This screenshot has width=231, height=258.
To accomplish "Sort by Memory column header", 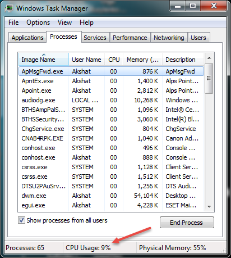I will pyautogui.click(x=142, y=60).
